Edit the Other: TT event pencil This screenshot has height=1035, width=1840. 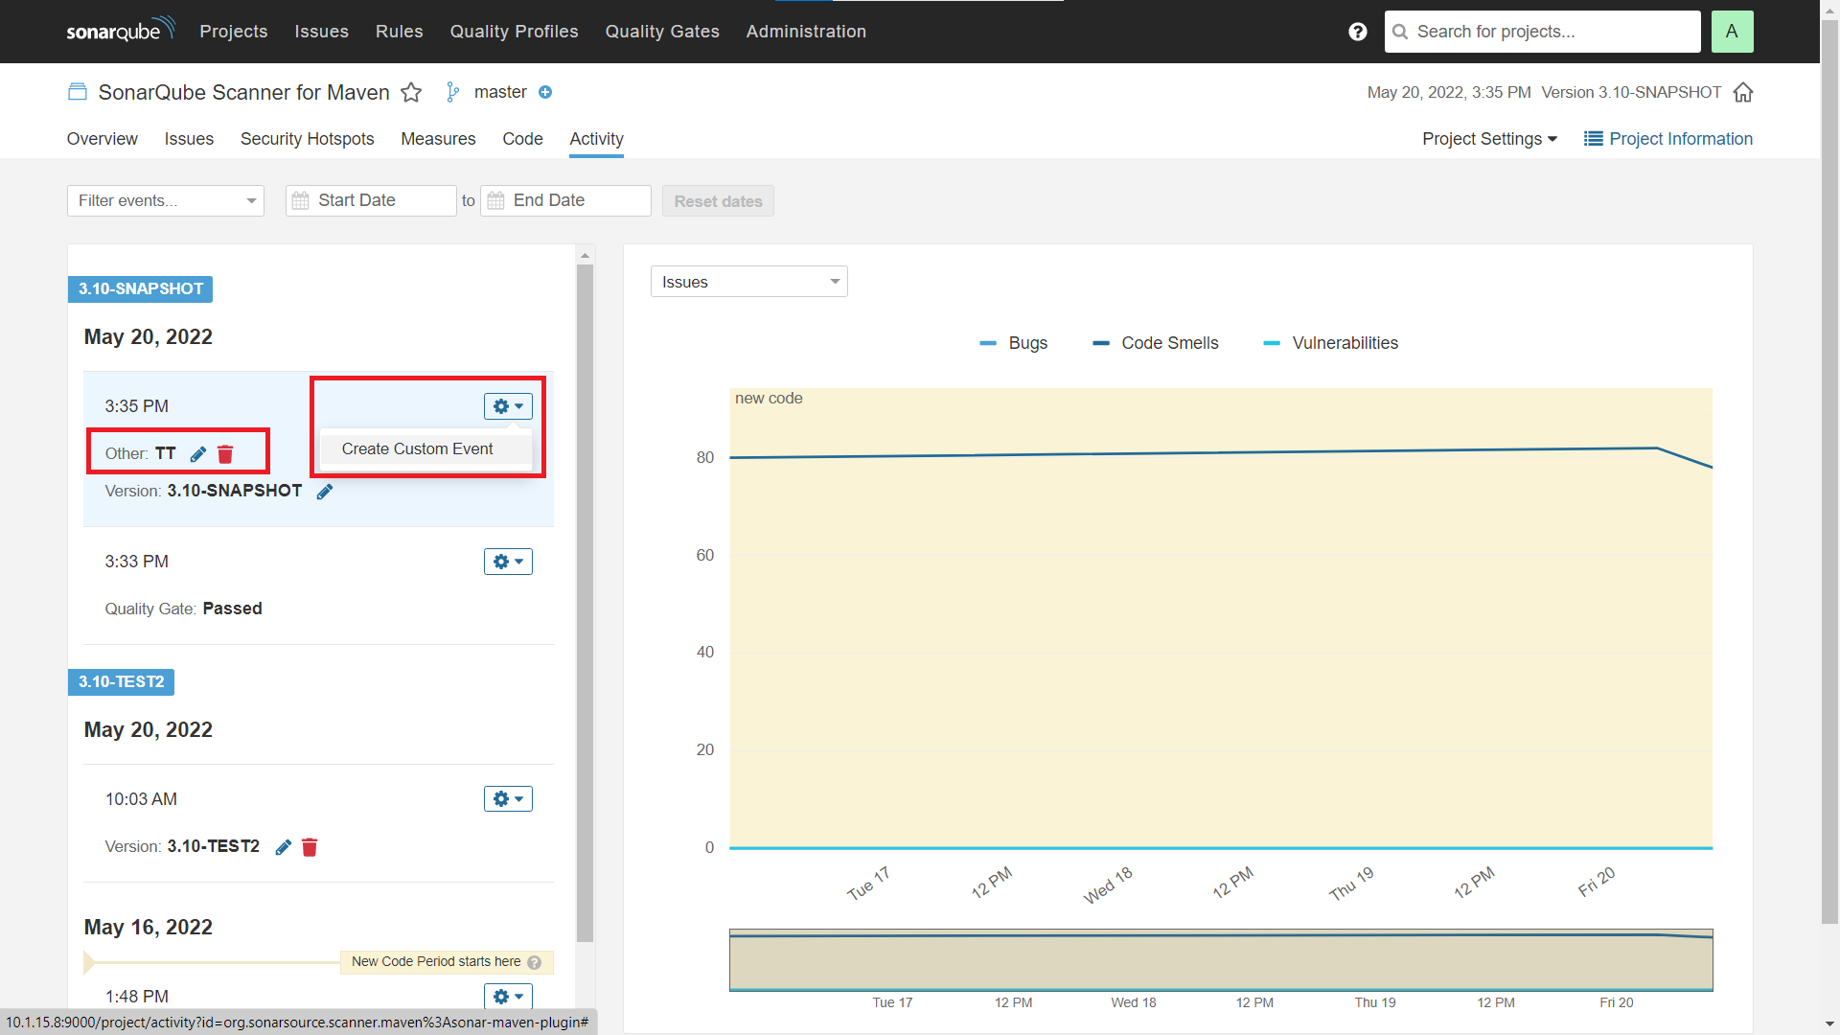(x=198, y=454)
